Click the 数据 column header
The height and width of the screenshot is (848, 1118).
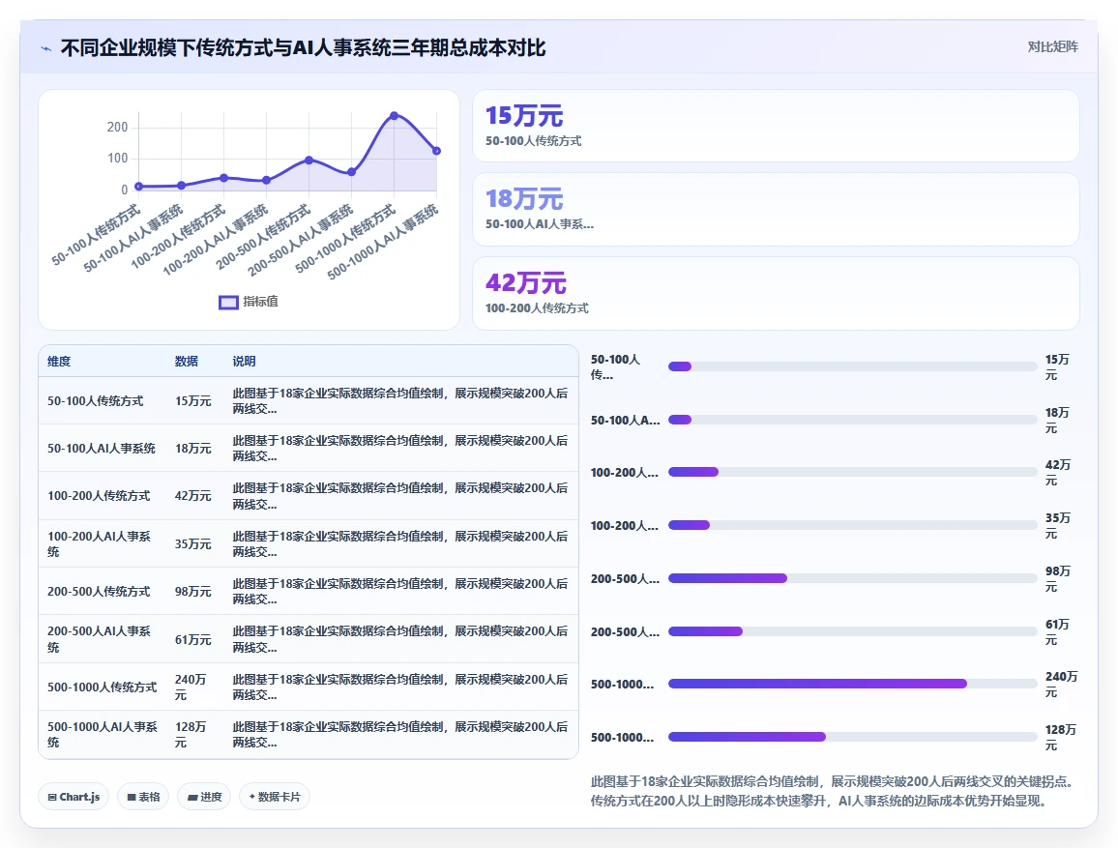186,362
